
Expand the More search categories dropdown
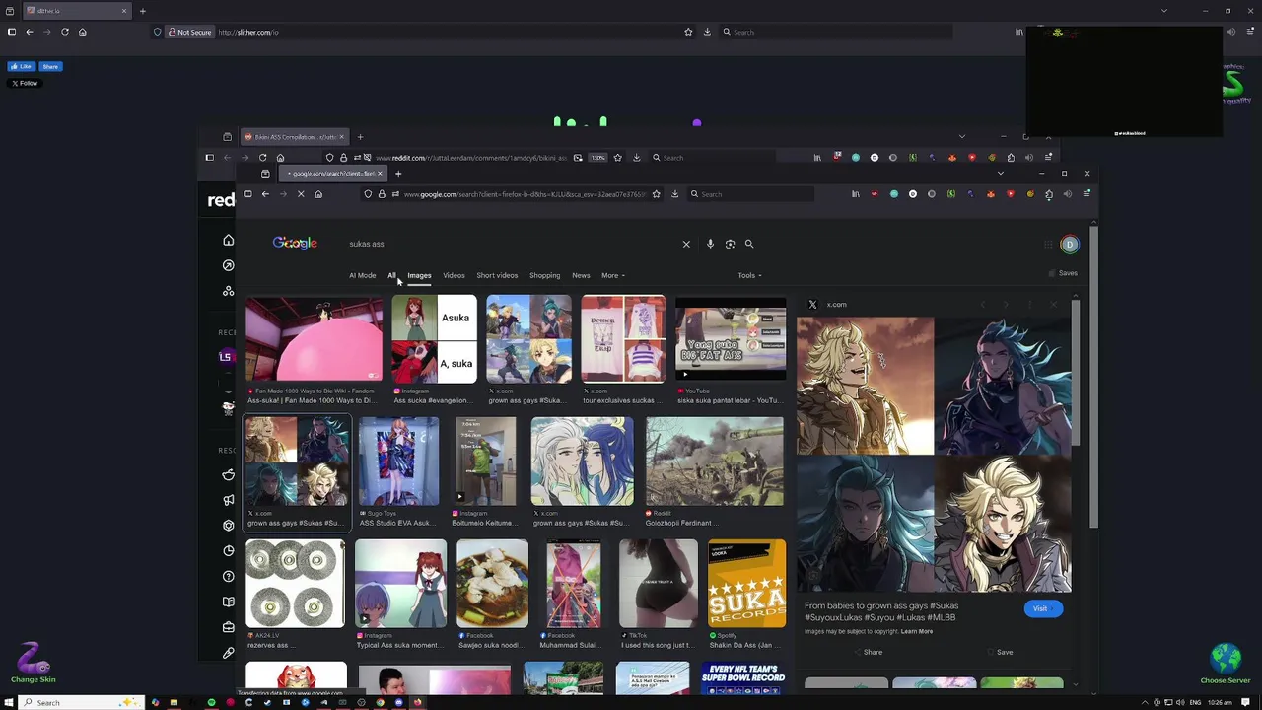613,275
